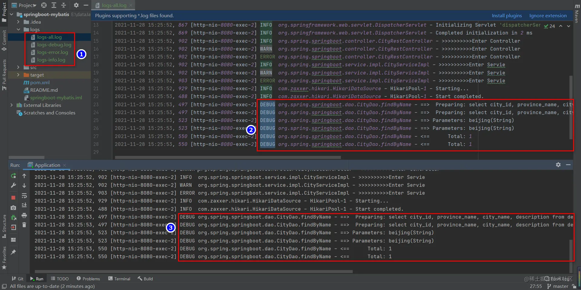Click the 27:55 caret position indicator

(536, 286)
